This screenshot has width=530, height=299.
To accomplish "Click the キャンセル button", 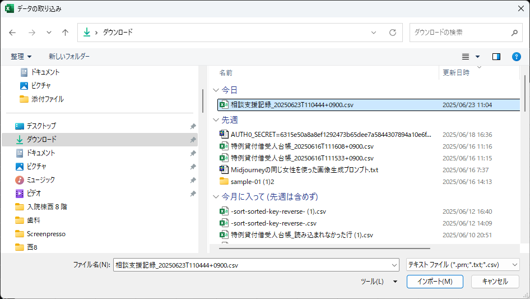I will 495,282.
